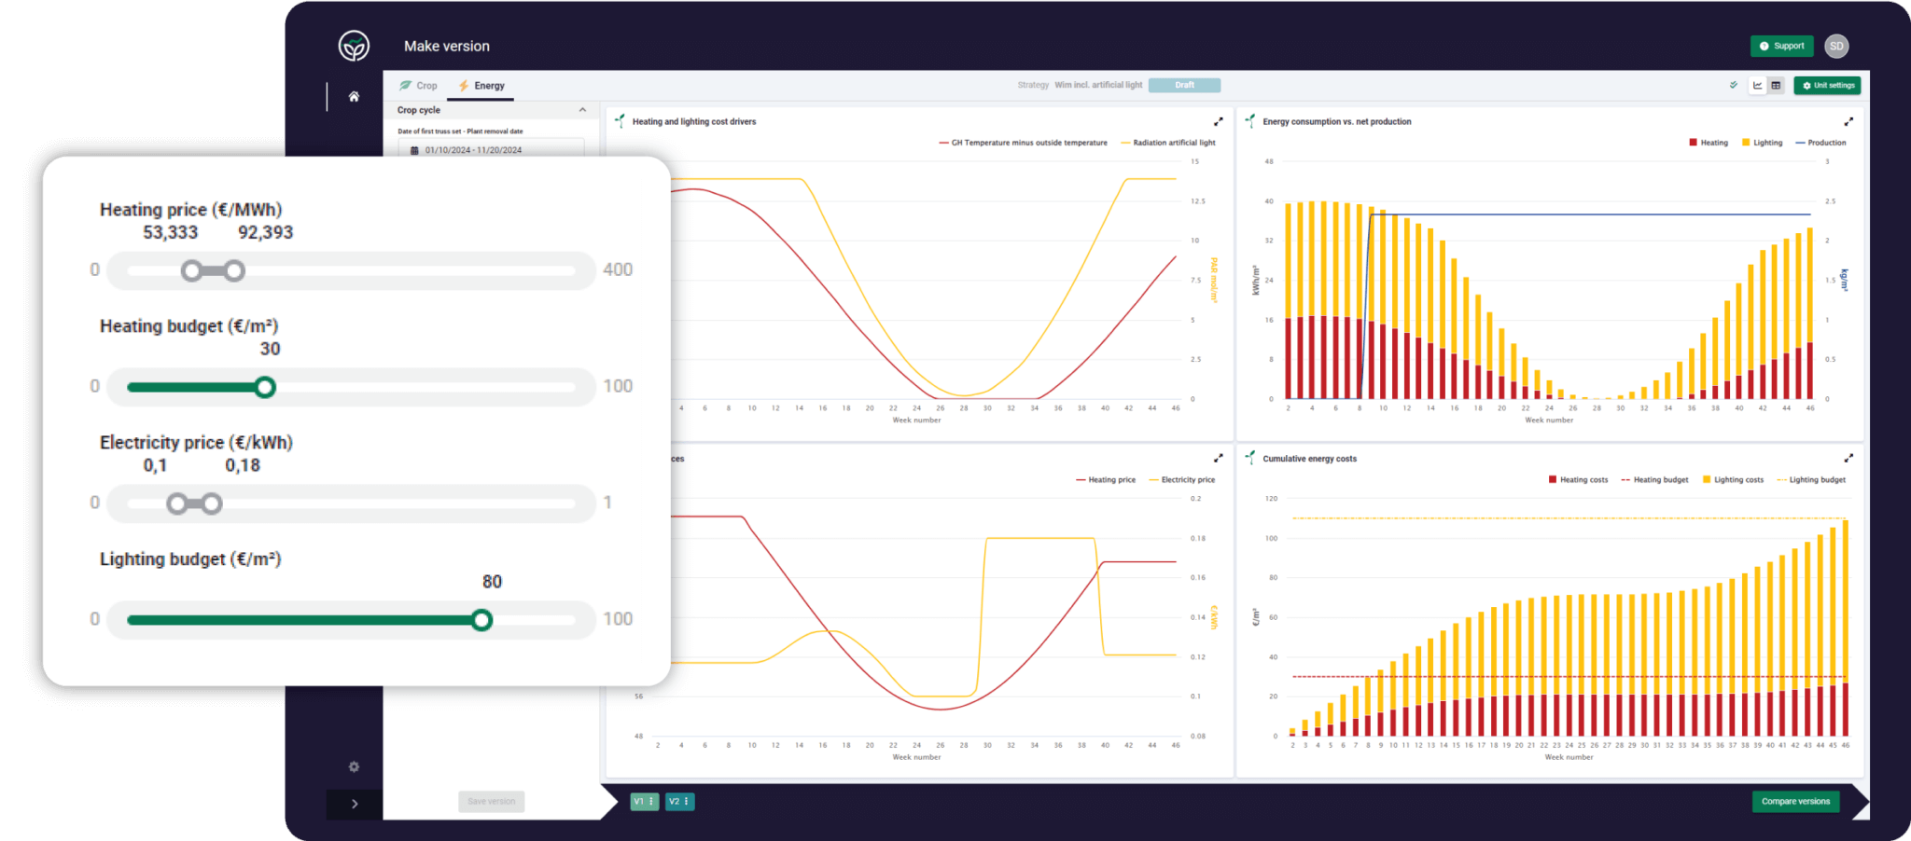Click the double checkmark status icon
1911x841 pixels.
[x=1734, y=86]
